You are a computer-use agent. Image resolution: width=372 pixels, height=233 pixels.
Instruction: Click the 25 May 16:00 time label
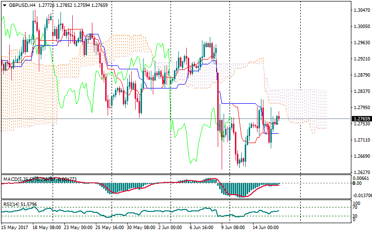pyautogui.click(x=110, y=228)
